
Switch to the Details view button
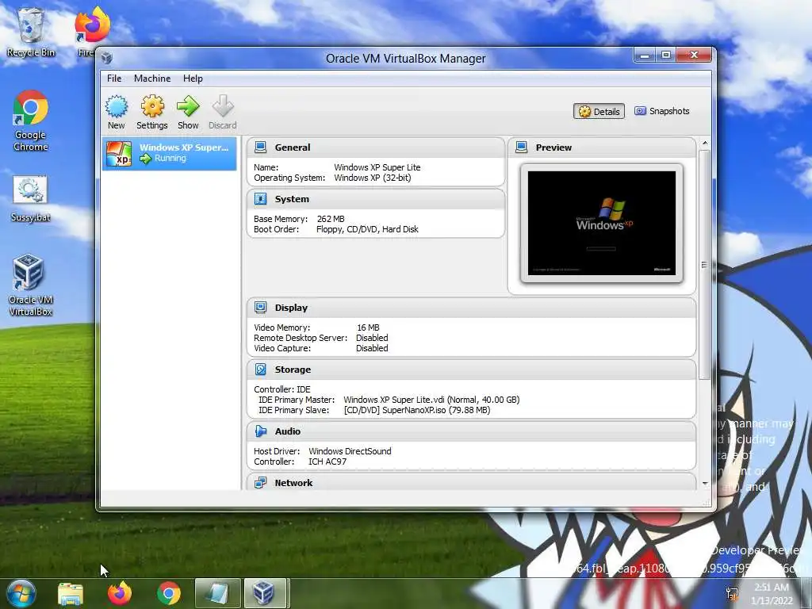599,111
